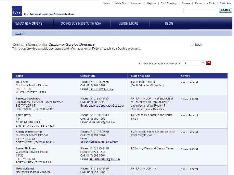Select the name Mike McDaniel
The width and height of the screenshot is (234, 175).
pos(25,169)
